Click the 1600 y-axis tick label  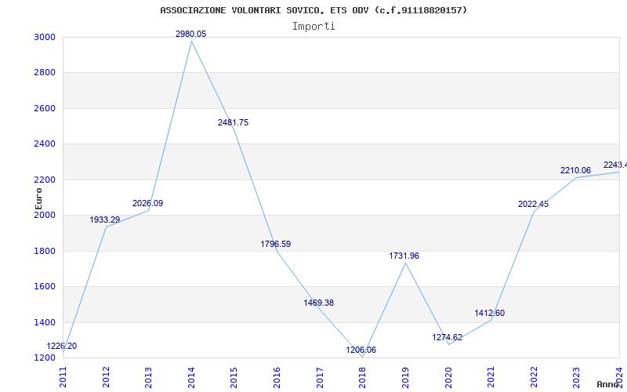tap(45, 287)
